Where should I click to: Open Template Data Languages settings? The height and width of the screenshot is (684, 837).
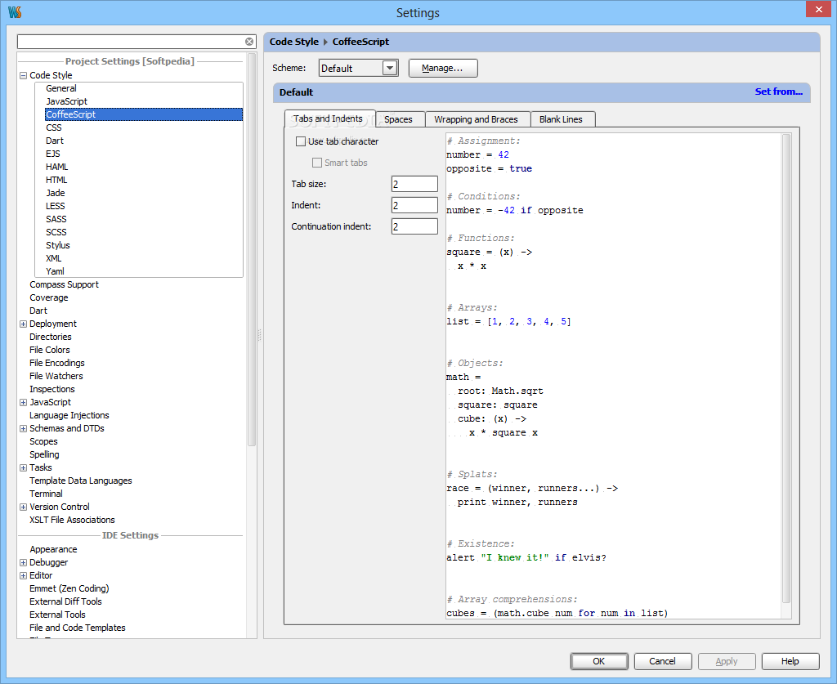point(81,481)
